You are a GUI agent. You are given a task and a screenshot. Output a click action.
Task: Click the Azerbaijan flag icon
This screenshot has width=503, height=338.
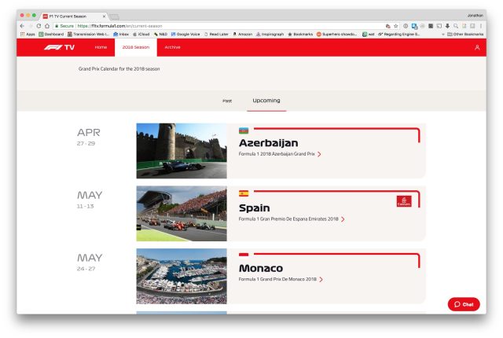(x=244, y=130)
